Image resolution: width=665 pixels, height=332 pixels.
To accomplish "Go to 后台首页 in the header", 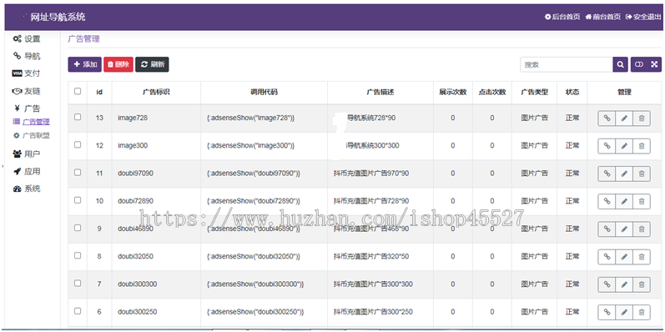I will pos(562,17).
